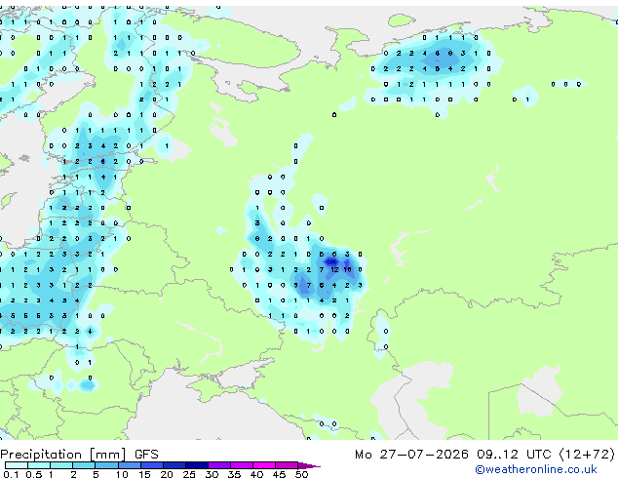This screenshot has height=478, width=618.
Task: Select the 30–35 mm purple legend swatch
Action: tap(219, 465)
